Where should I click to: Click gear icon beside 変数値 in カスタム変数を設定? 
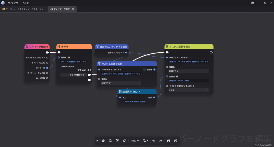177,77
